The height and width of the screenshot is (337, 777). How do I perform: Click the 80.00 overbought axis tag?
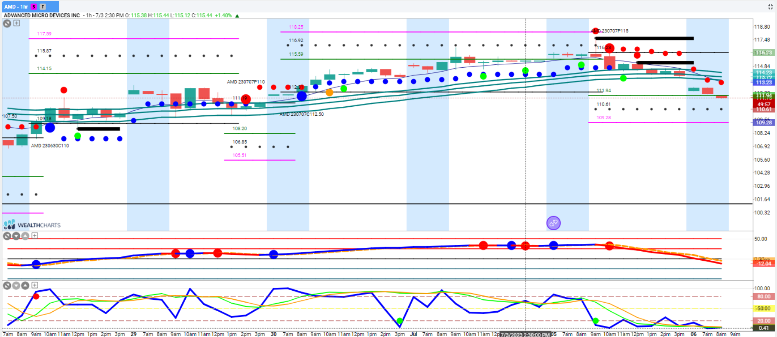(x=764, y=297)
